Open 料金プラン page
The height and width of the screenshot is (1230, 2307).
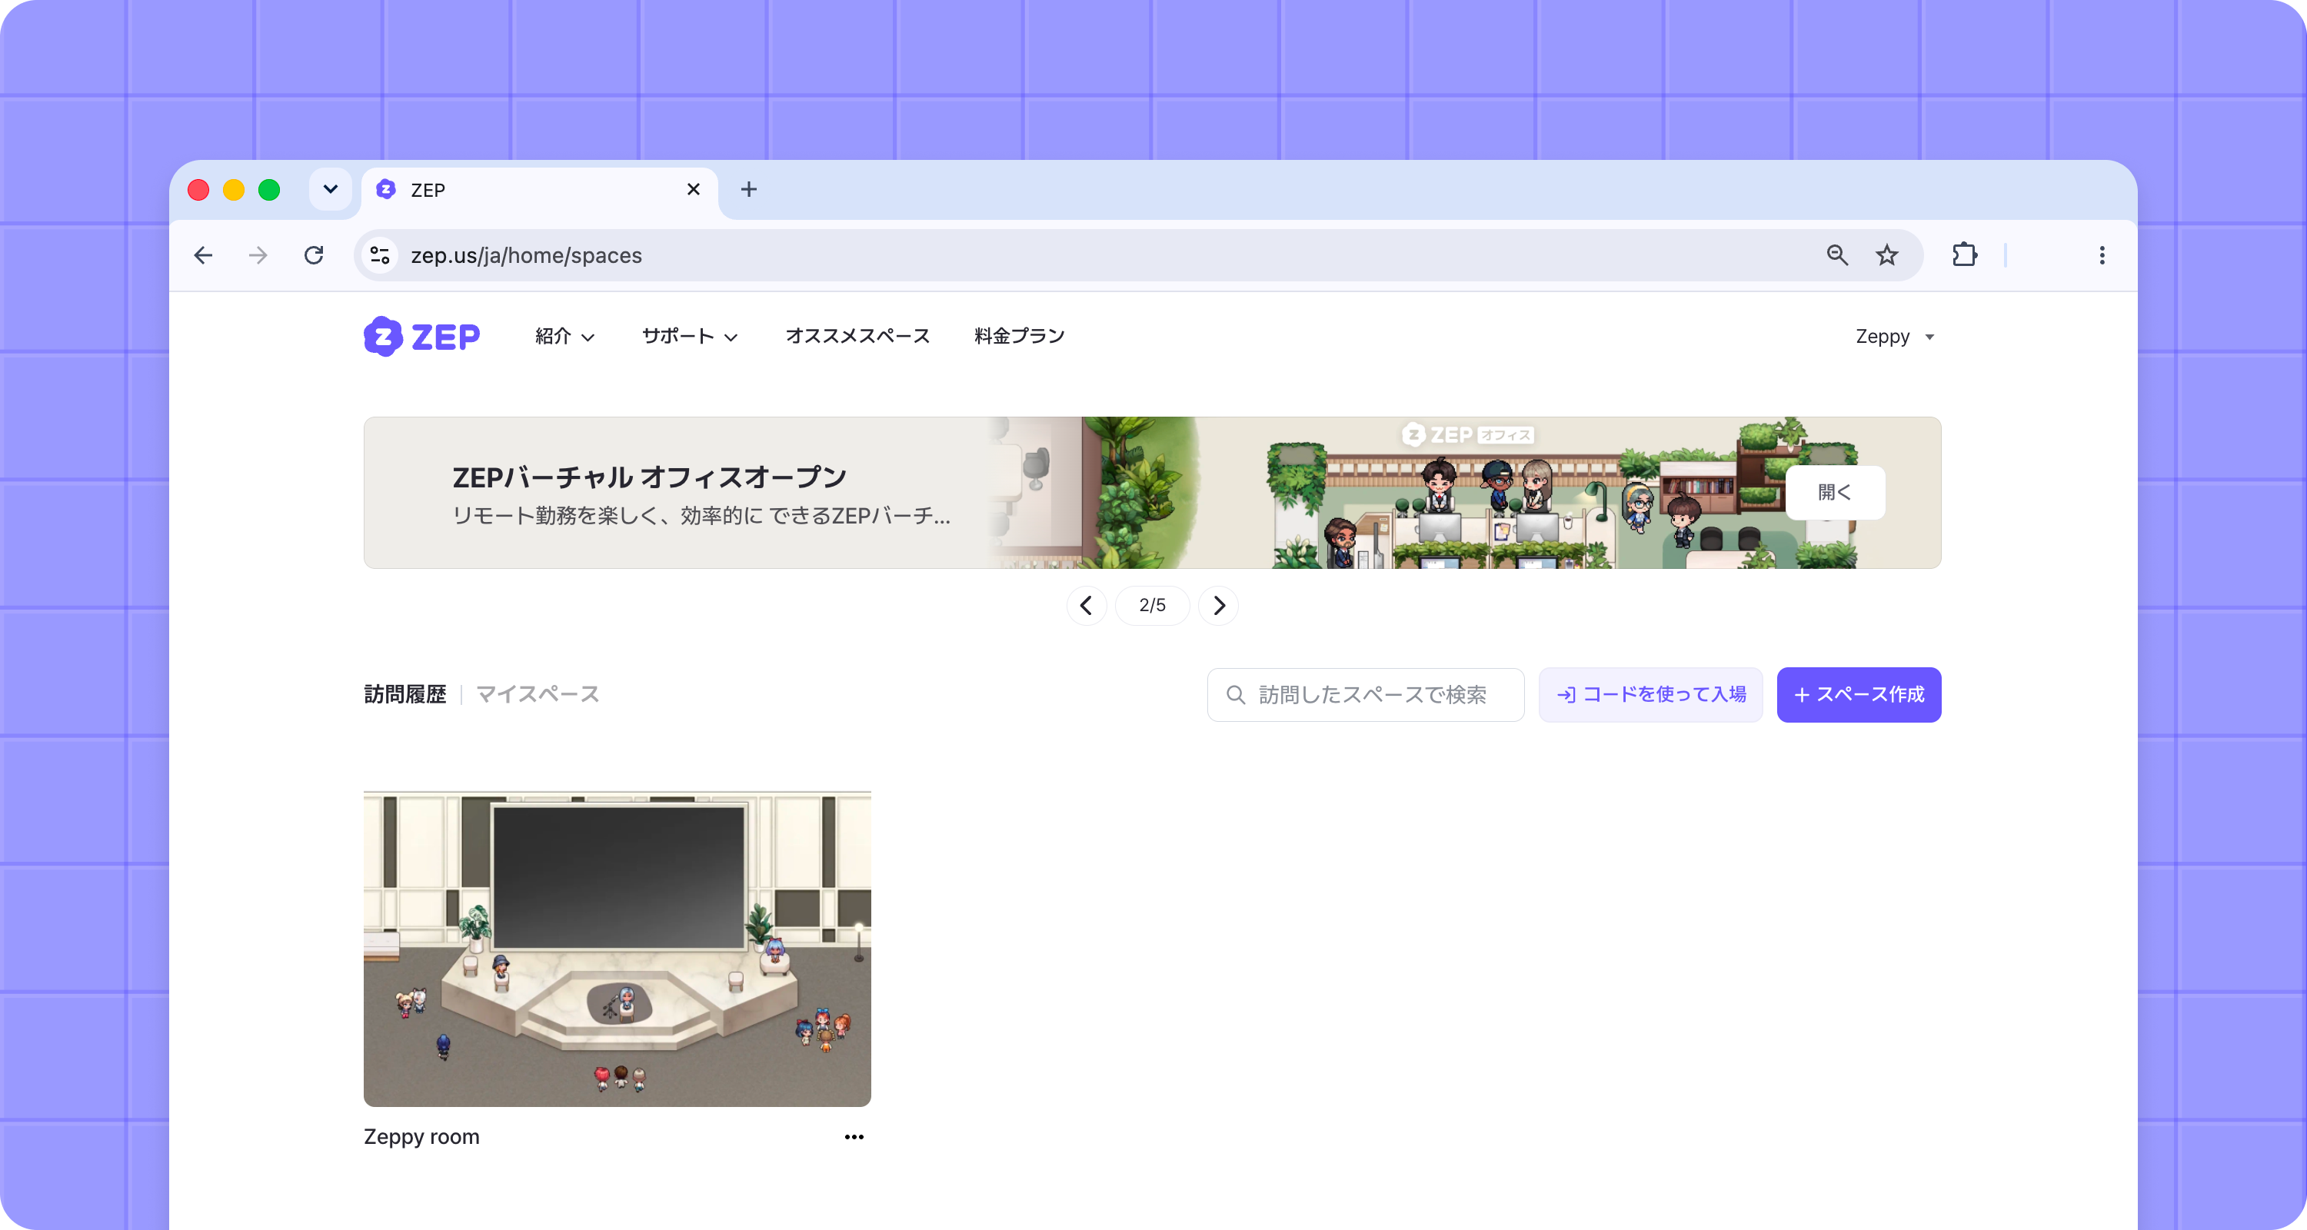point(1019,337)
